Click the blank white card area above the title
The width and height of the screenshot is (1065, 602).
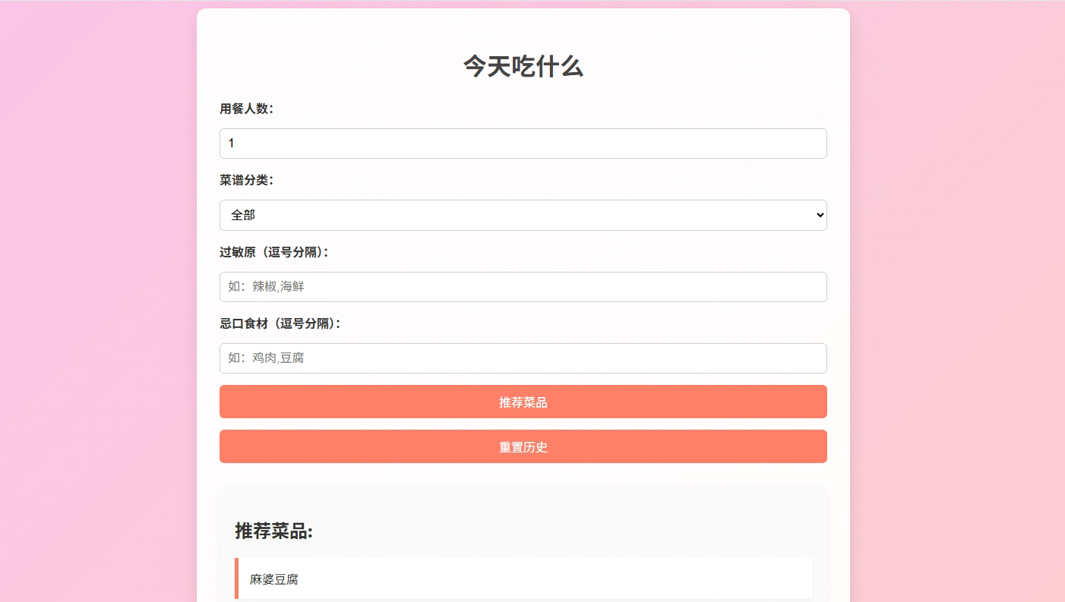523,30
